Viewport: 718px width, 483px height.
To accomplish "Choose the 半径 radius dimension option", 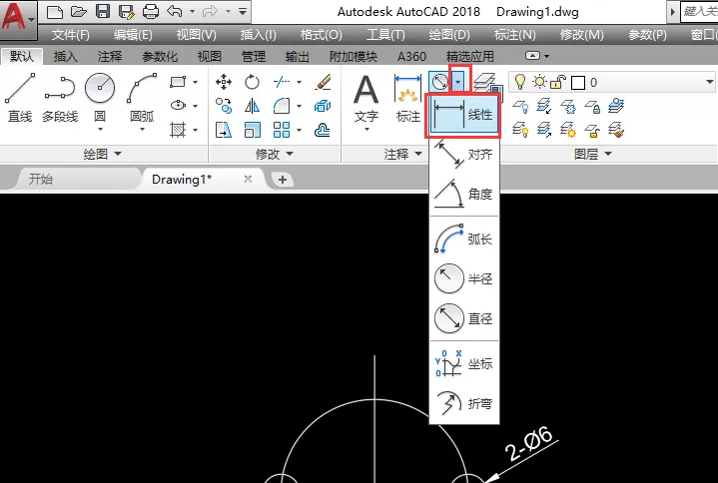I will coord(464,278).
